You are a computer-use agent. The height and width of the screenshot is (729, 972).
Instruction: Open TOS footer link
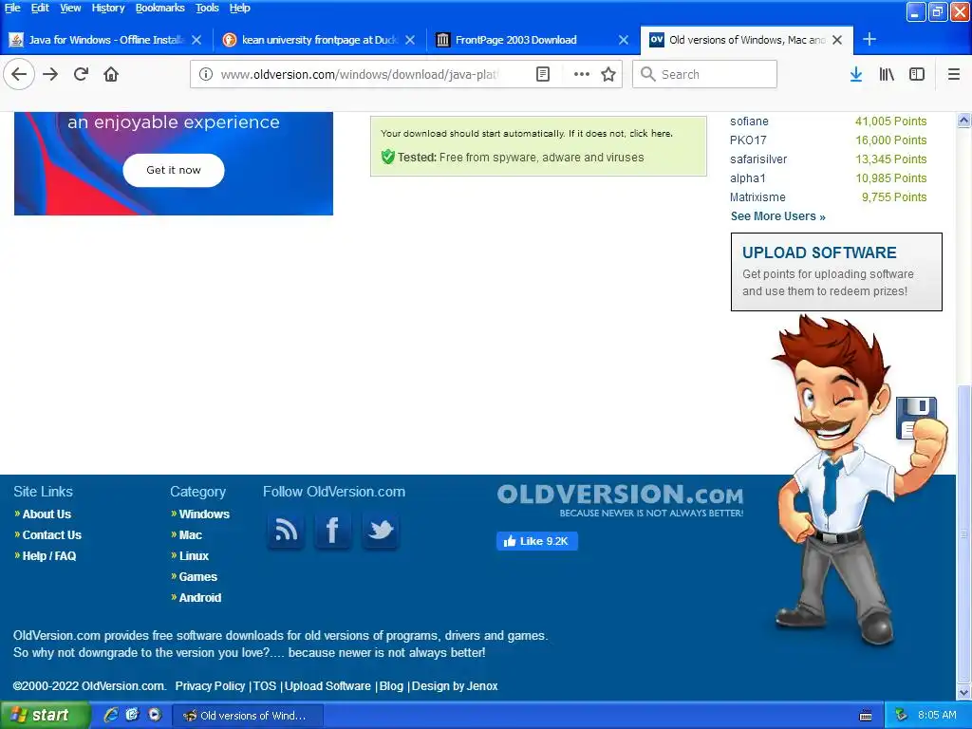pyautogui.click(x=264, y=686)
